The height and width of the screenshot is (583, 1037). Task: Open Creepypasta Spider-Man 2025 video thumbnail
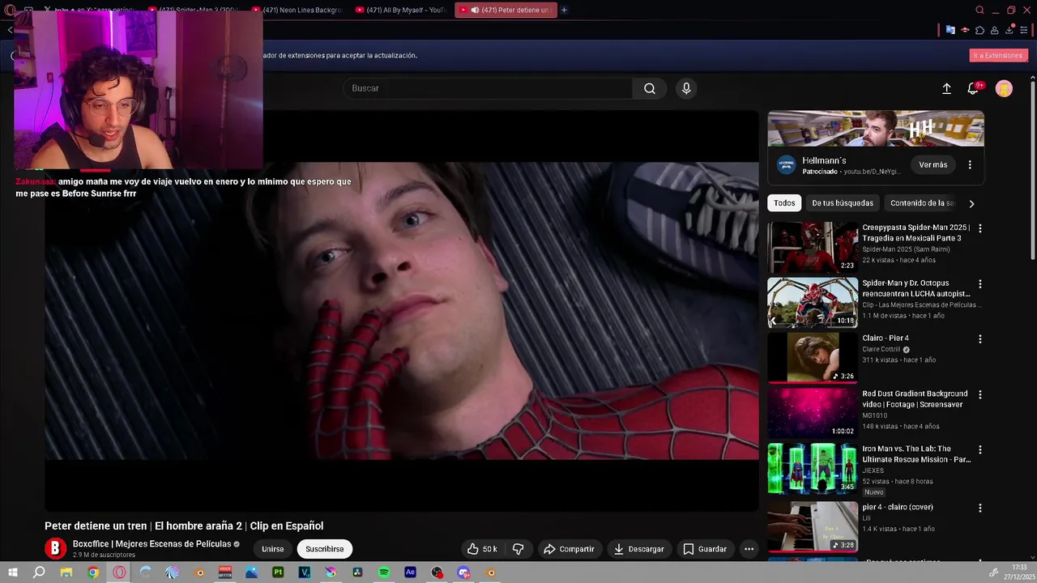pos(813,247)
